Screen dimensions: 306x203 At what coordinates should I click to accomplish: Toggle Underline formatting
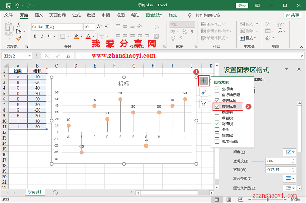pos(49,36)
